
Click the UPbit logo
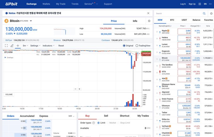click(11, 4)
